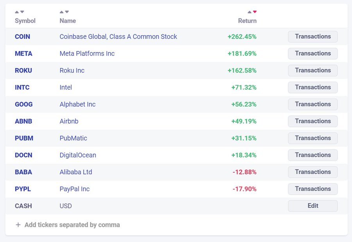
Task: Edit the CASH USD row
Action: (x=313, y=206)
